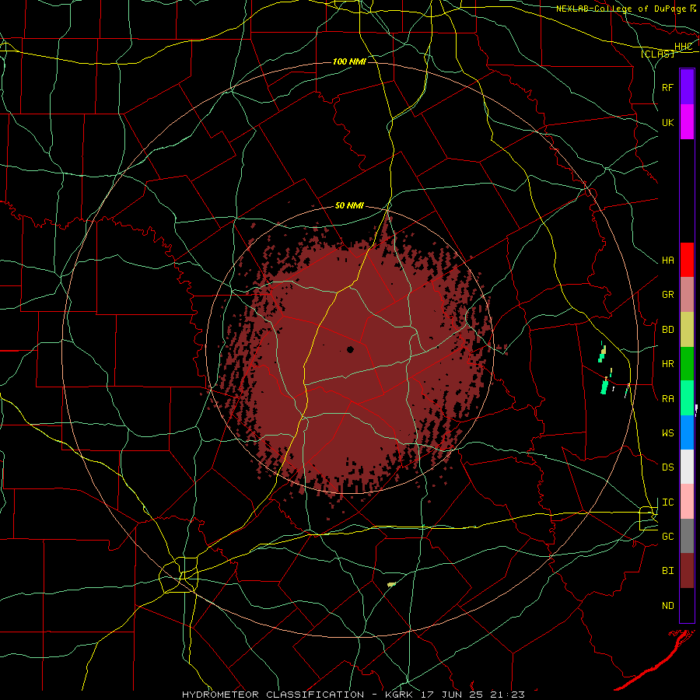Select the WS blue legend swatch
The height and width of the screenshot is (700, 700).
[687, 432]
